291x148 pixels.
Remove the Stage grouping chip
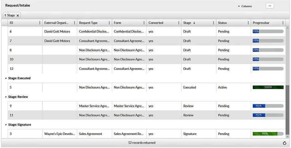18,15
